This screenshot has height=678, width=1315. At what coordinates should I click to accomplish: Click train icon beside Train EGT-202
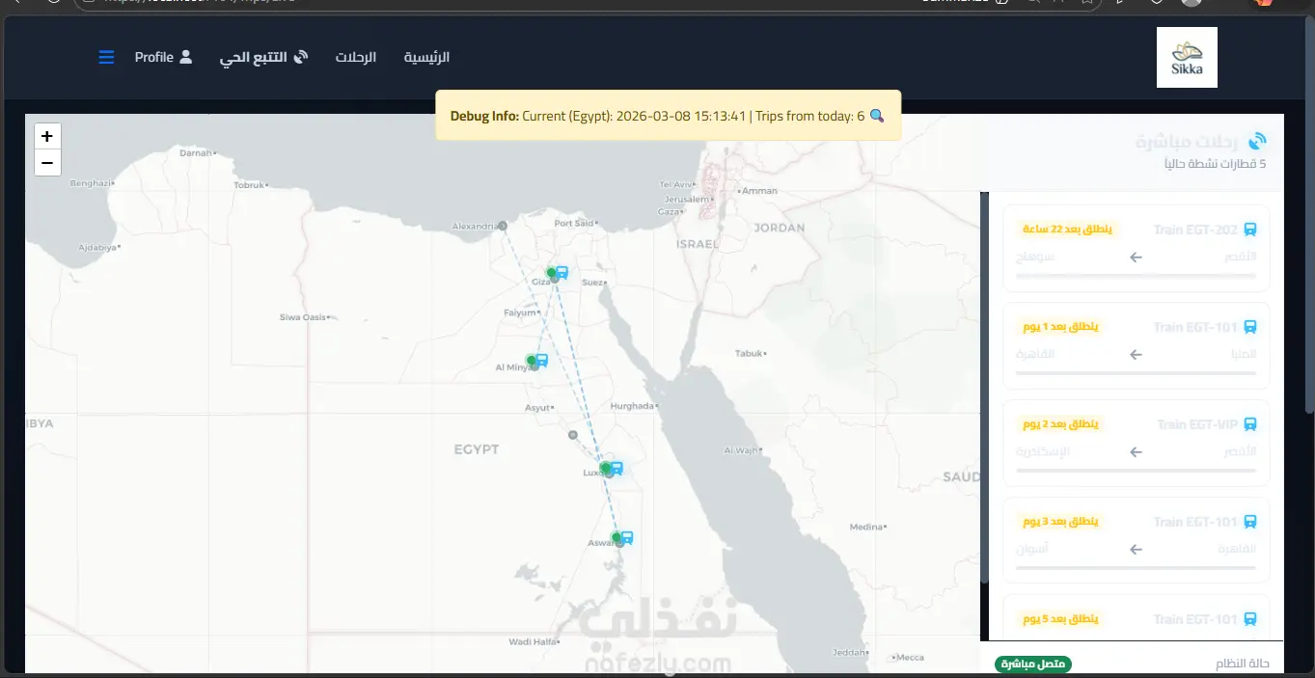tap(1250, 230)
